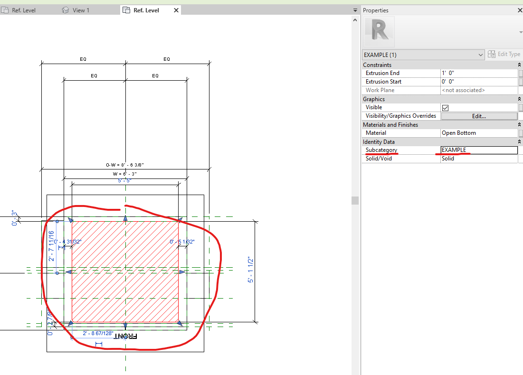Click the associate parameter button for Extrusion End
This screenshot has height=375, width=523.
point(521,73)
